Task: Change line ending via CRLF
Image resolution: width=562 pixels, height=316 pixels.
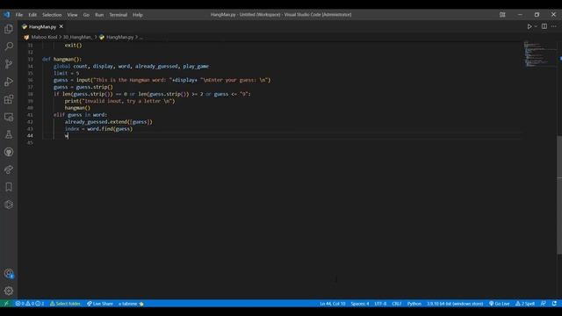Action: tap(397, 304)
